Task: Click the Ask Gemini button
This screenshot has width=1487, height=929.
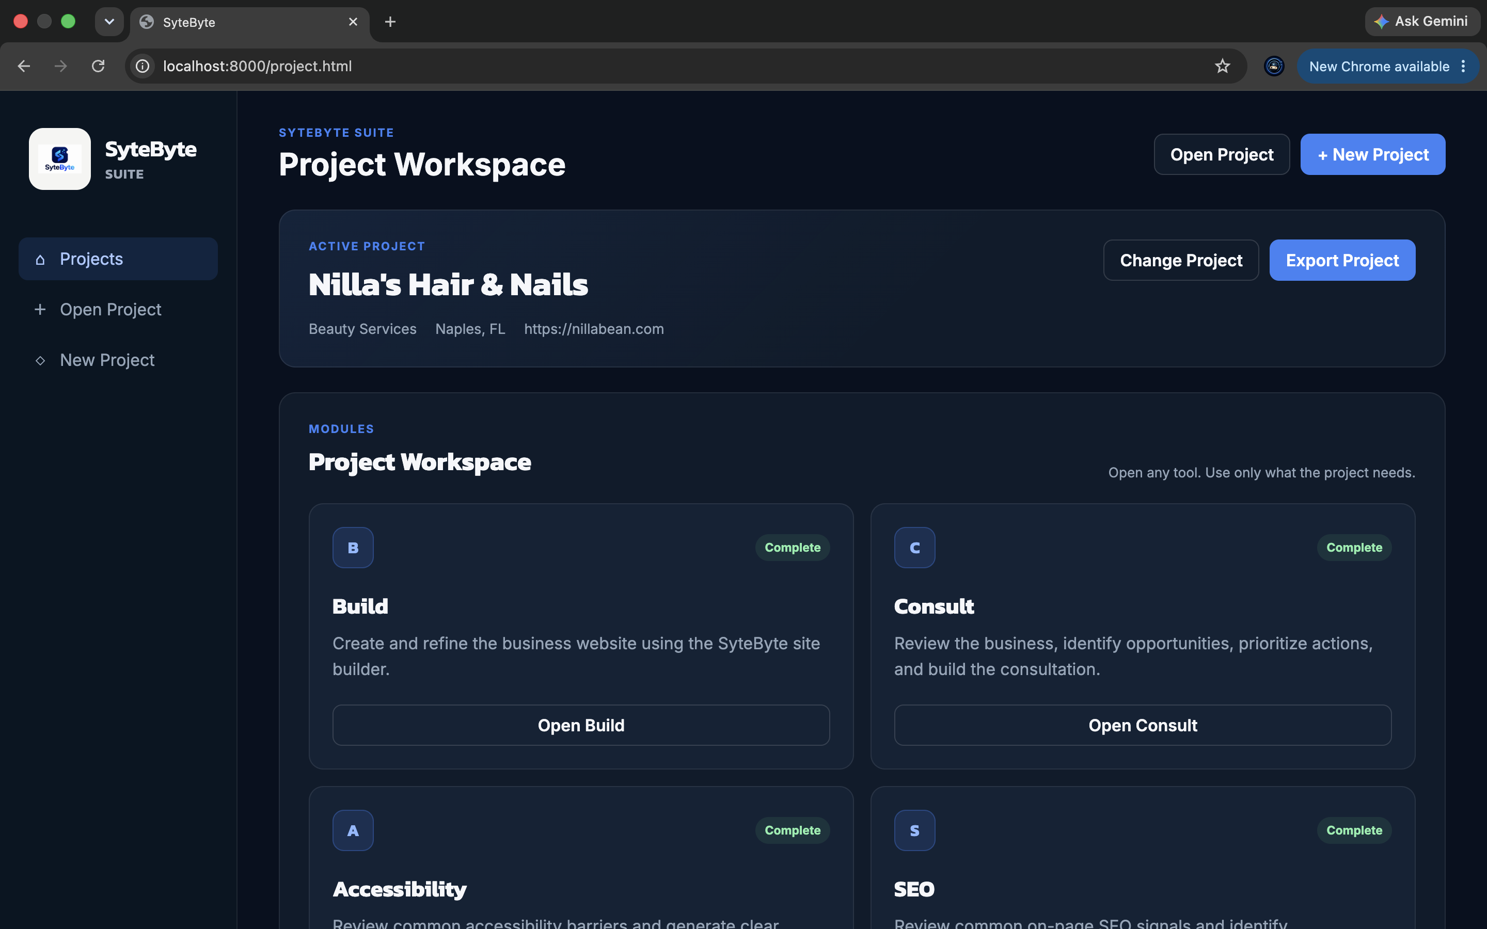Action: [x=1422, y=22]
